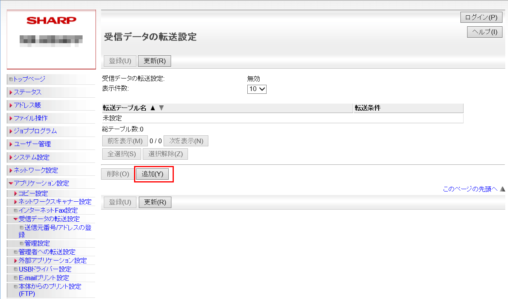Open 管理設定 under transfer settings

point(37,243)
